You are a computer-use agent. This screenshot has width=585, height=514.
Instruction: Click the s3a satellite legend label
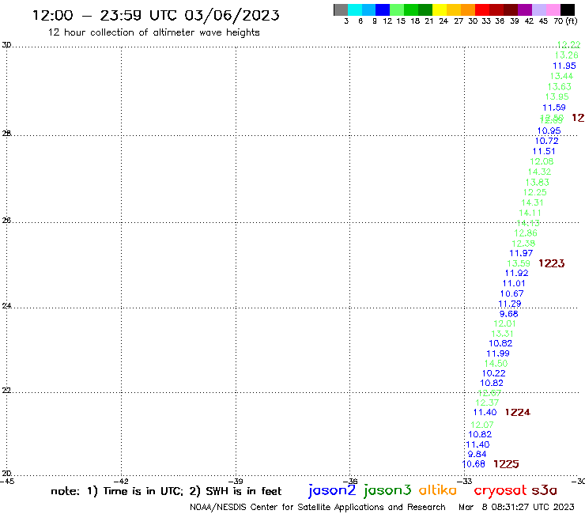[x=544, y=490]
